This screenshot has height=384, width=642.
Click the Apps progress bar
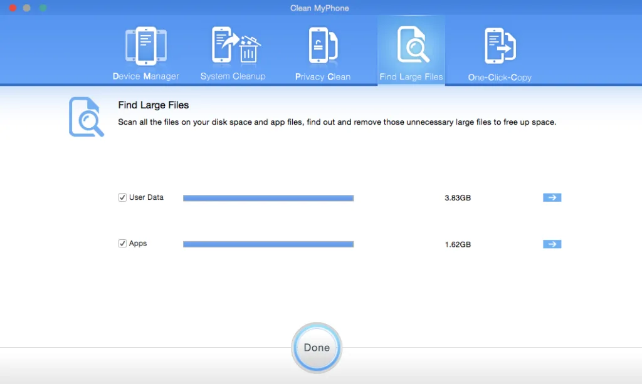[x=268, y=244]
